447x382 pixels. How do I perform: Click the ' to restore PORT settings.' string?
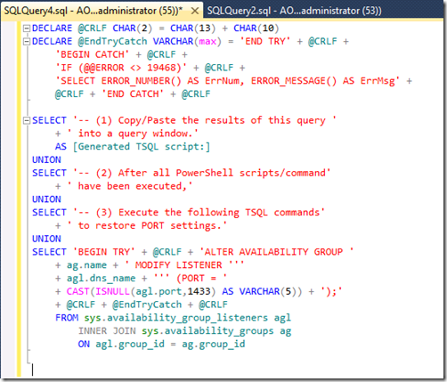tap(147, 225)
